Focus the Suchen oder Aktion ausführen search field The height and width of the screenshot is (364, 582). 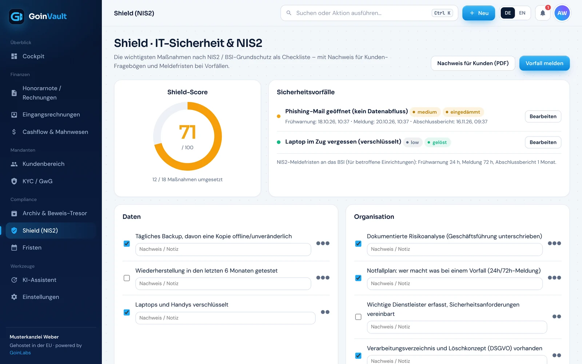pyautogui.click(x=369, y=13)
